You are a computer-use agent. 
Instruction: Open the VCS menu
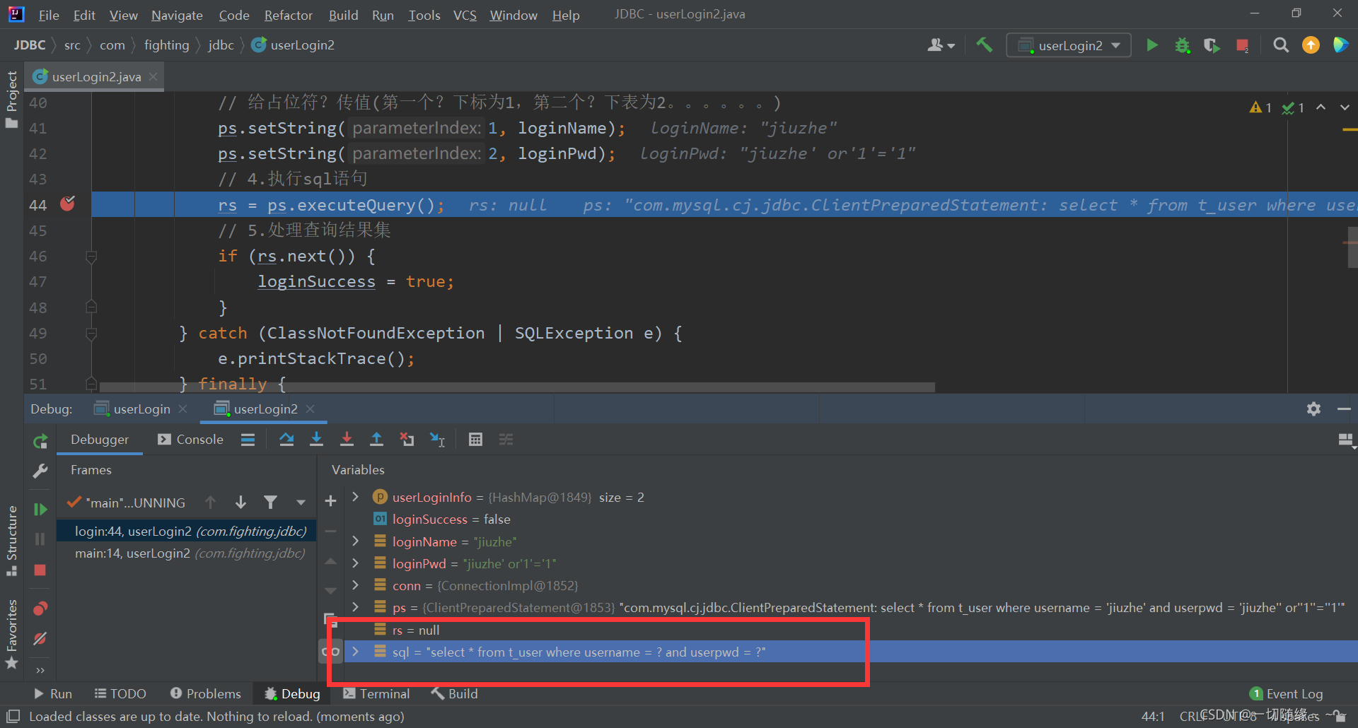[x=465, y=15]
